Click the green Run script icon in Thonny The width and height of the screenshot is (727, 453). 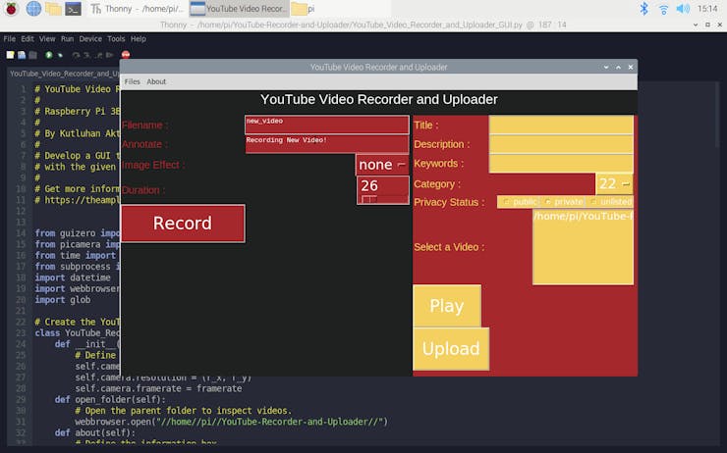point(49,55)
